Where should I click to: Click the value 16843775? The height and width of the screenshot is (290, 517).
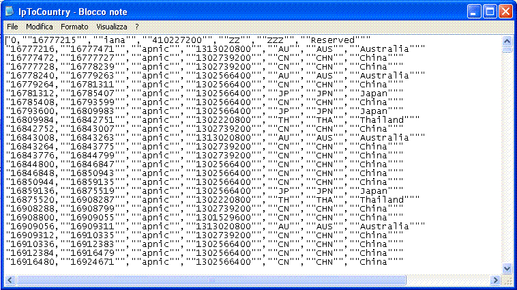tap(93, 147)
